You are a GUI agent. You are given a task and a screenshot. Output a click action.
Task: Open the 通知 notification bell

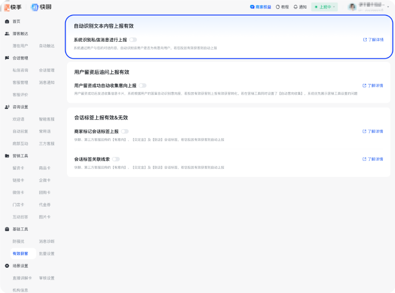pos(295,7)
